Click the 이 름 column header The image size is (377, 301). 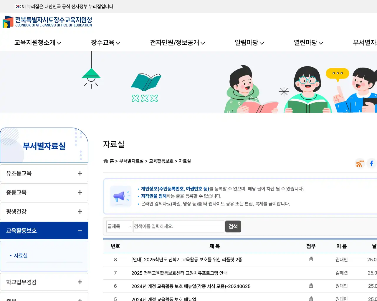(342, 246)
